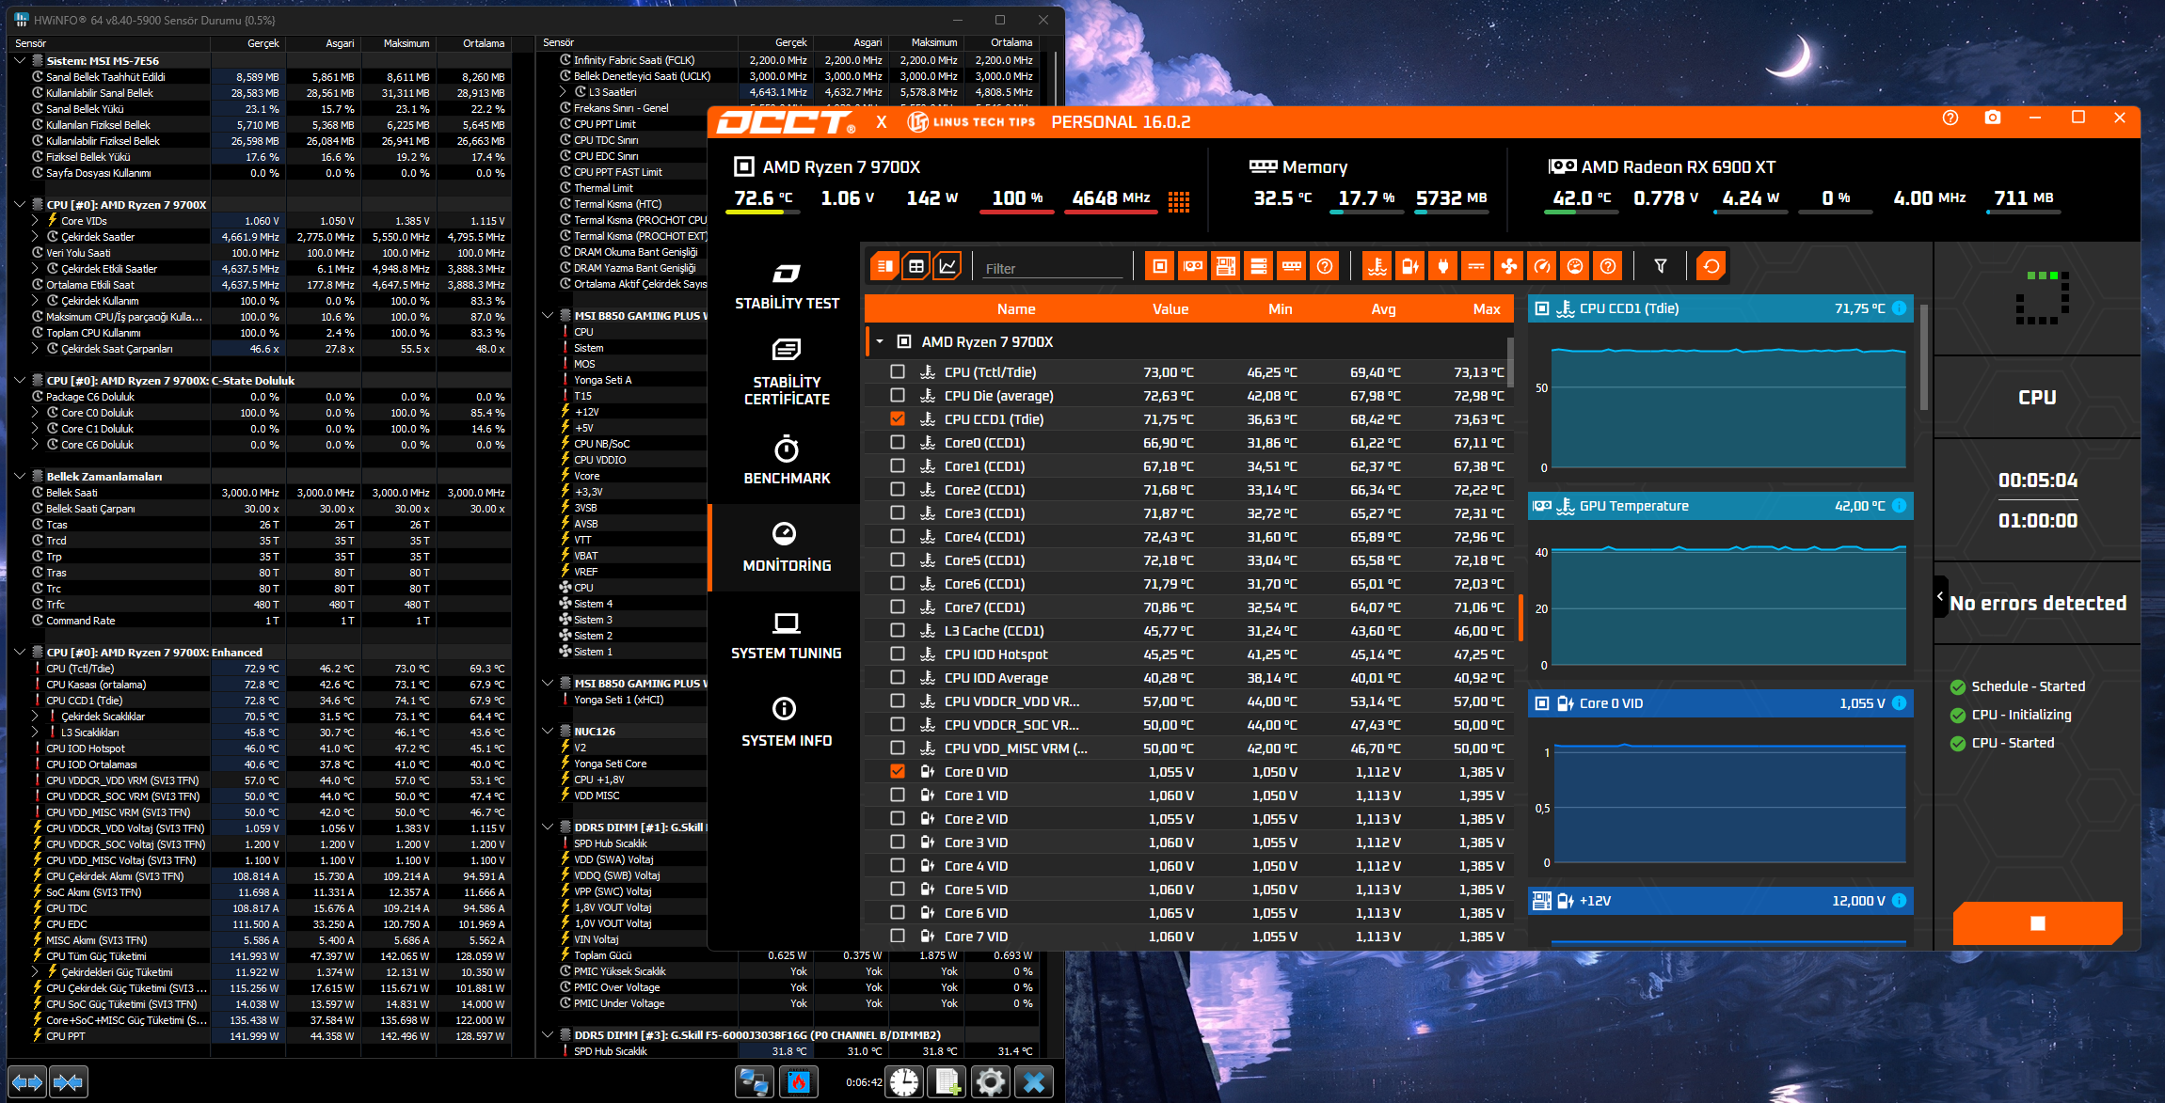Viewport: 2165px width, 1103px height.
Task: Reset sensor statistics with the refresh icon
Action: pos(1711,266)
